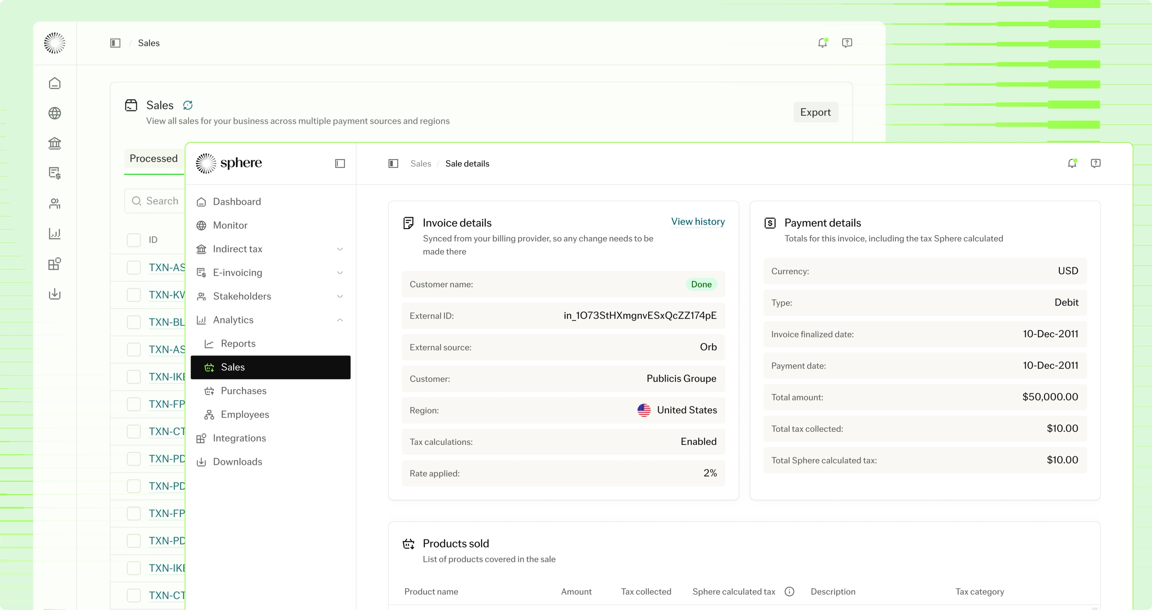Check the box for TXN-BL row
The height and width of the screenshot is (610, 1152).
pyautogui.click(x=134, y=322)
